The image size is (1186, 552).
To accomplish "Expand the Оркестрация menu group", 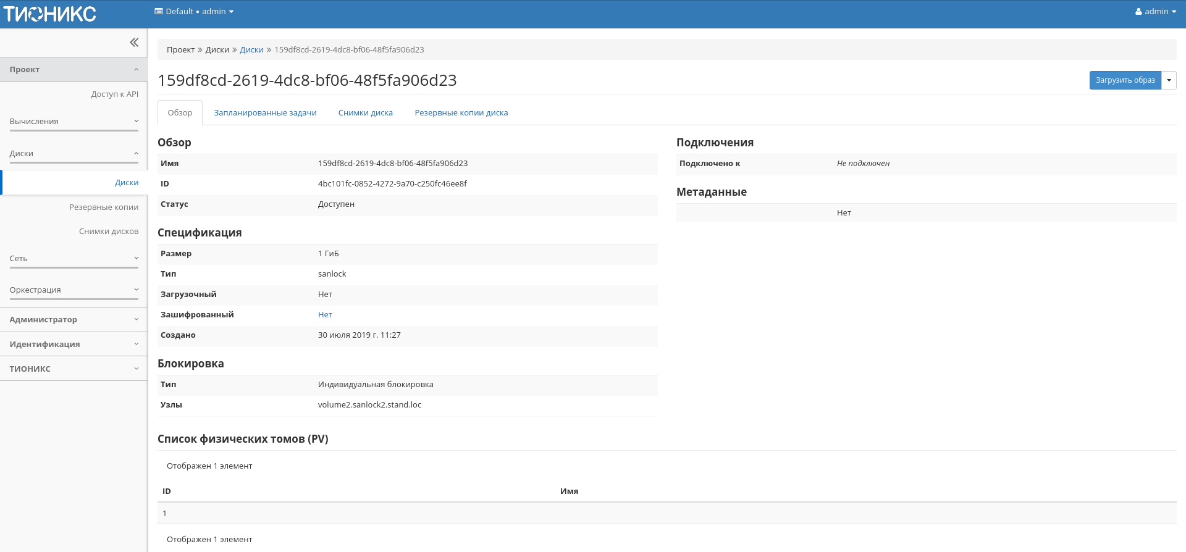I will click(x=74, y=290).
